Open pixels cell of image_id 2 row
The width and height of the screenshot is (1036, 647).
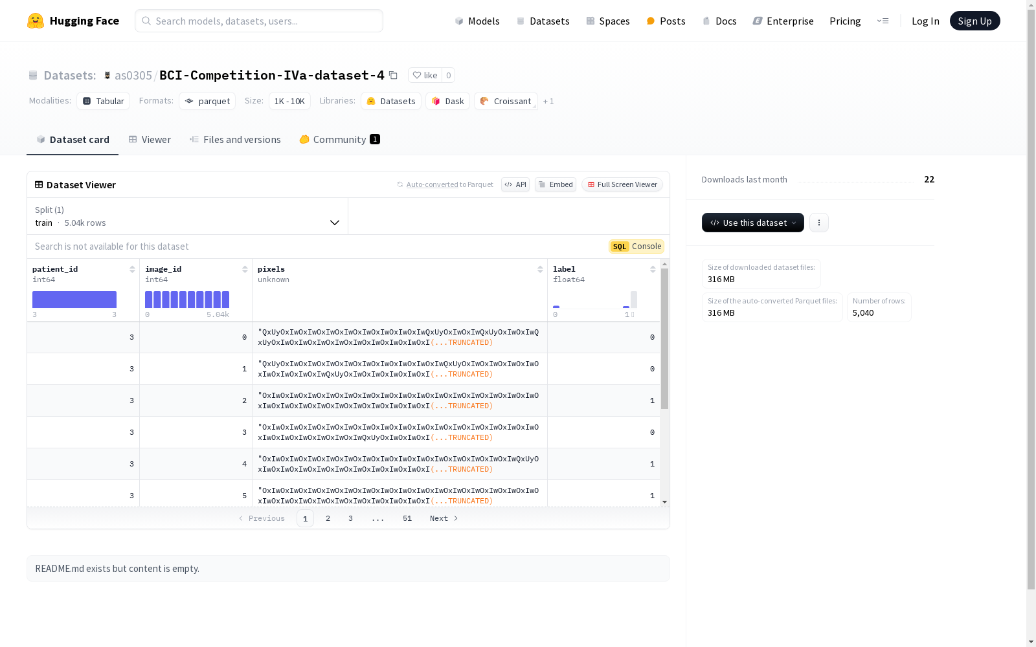point(400,400)
